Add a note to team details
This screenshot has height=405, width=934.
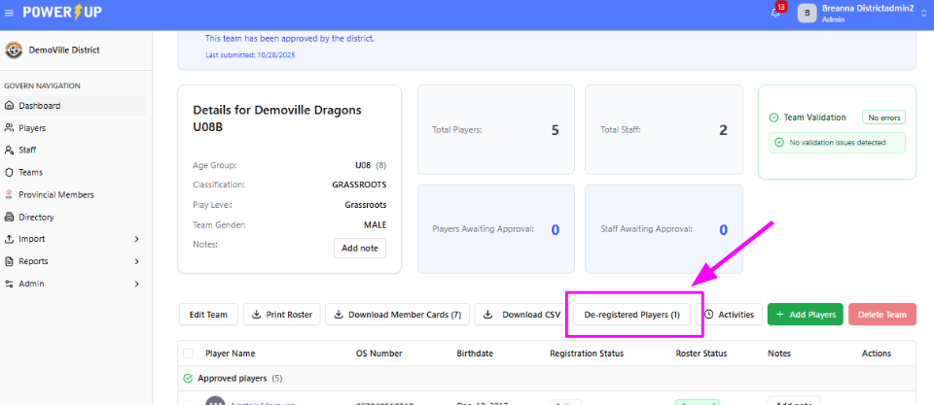tap(360, 248)
